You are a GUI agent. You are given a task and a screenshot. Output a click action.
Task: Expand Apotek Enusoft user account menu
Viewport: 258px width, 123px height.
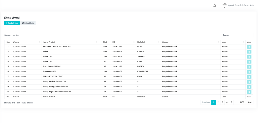[x=241, y=5]
